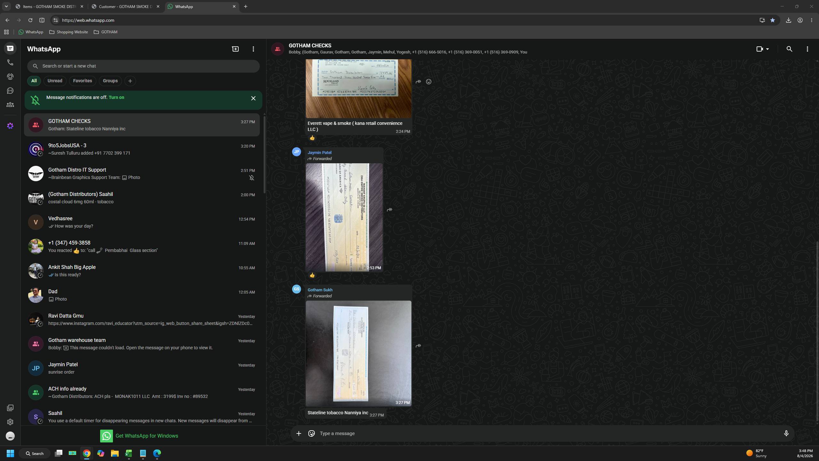Open the chat list three-dot menu
This screenshot has width=819, height=461.
[253, 49]
